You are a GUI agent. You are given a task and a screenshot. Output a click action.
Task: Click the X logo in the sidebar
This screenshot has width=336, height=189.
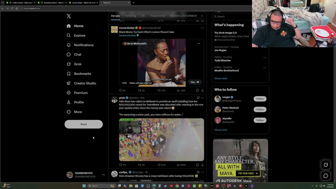point(69,16)
